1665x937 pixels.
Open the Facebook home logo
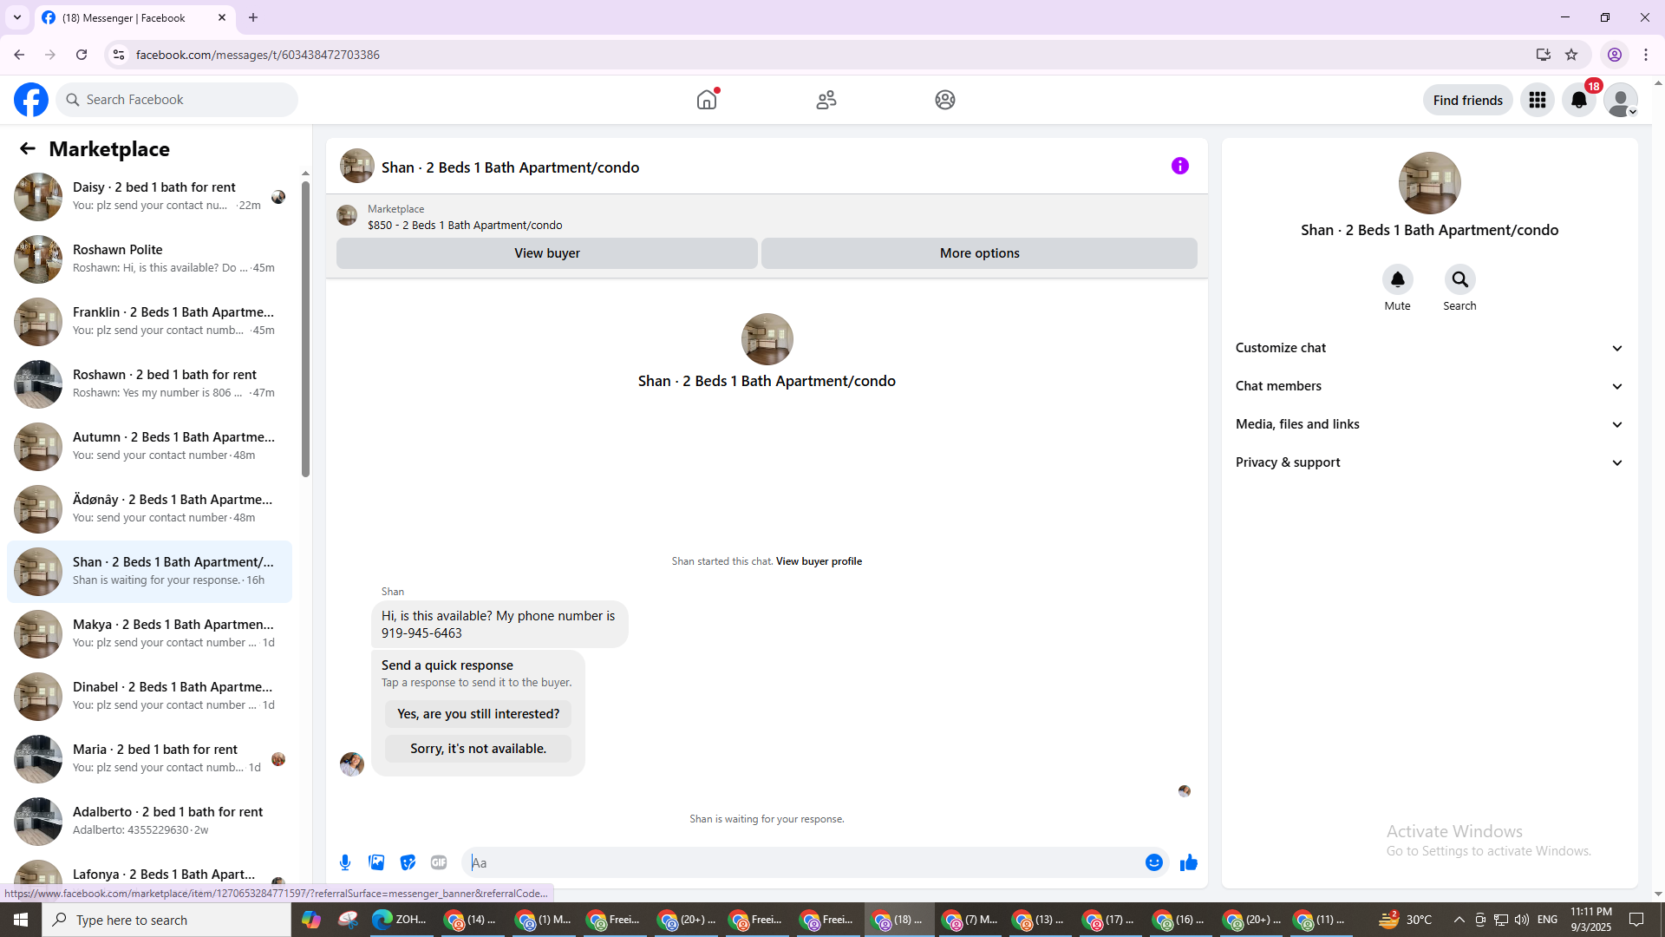pos(31,100)
